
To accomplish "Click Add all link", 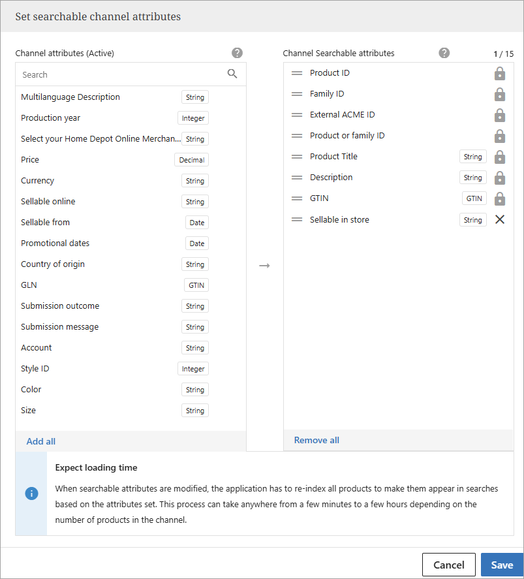I will [x=41, y=441].
